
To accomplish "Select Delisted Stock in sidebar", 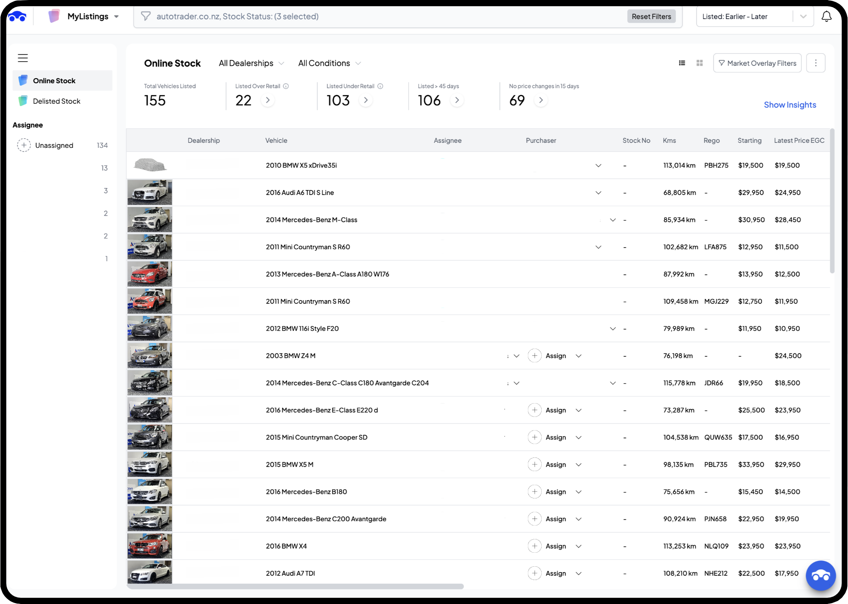I will (x=57, y=101).
